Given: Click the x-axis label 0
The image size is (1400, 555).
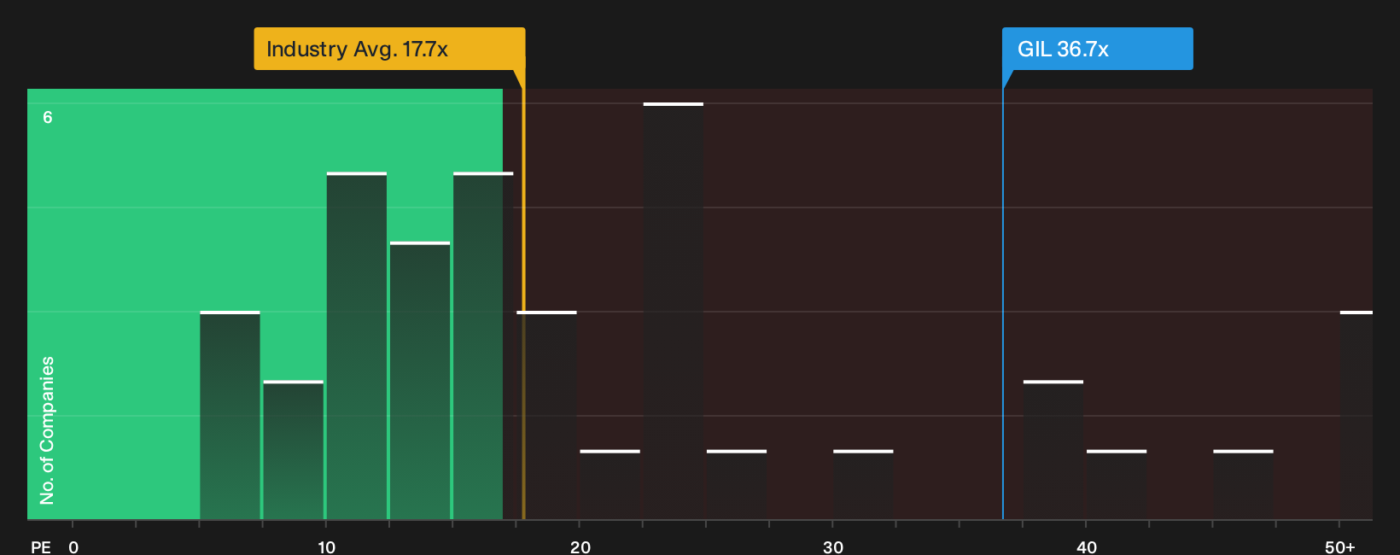Looking at the screenshot, I should pyautogui.click(x=73, y=546).
